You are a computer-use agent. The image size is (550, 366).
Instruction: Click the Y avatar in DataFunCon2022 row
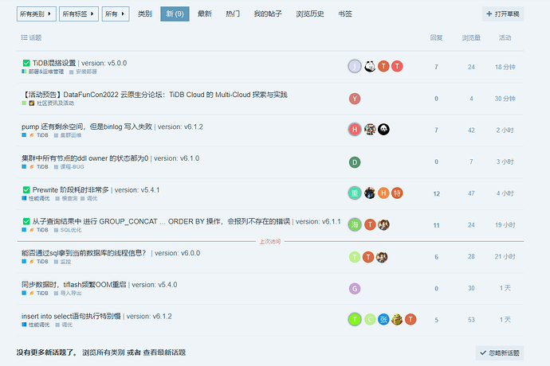pyautogui.click(x=355, y=99)
